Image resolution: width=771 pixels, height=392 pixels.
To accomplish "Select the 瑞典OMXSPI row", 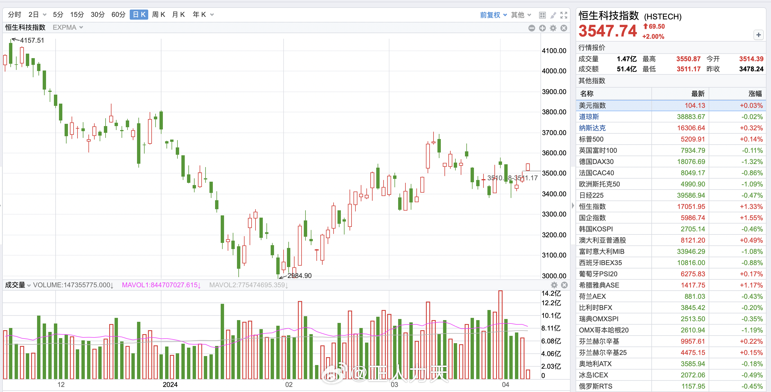I will [x=671, y=319].
